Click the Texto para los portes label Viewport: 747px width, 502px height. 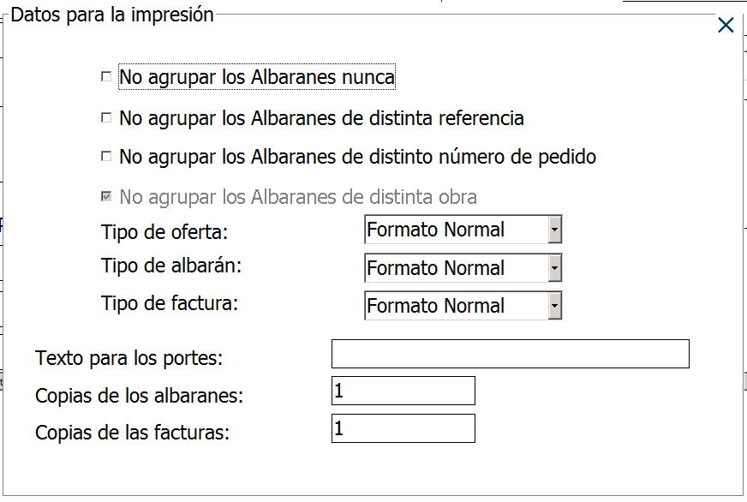128,358
